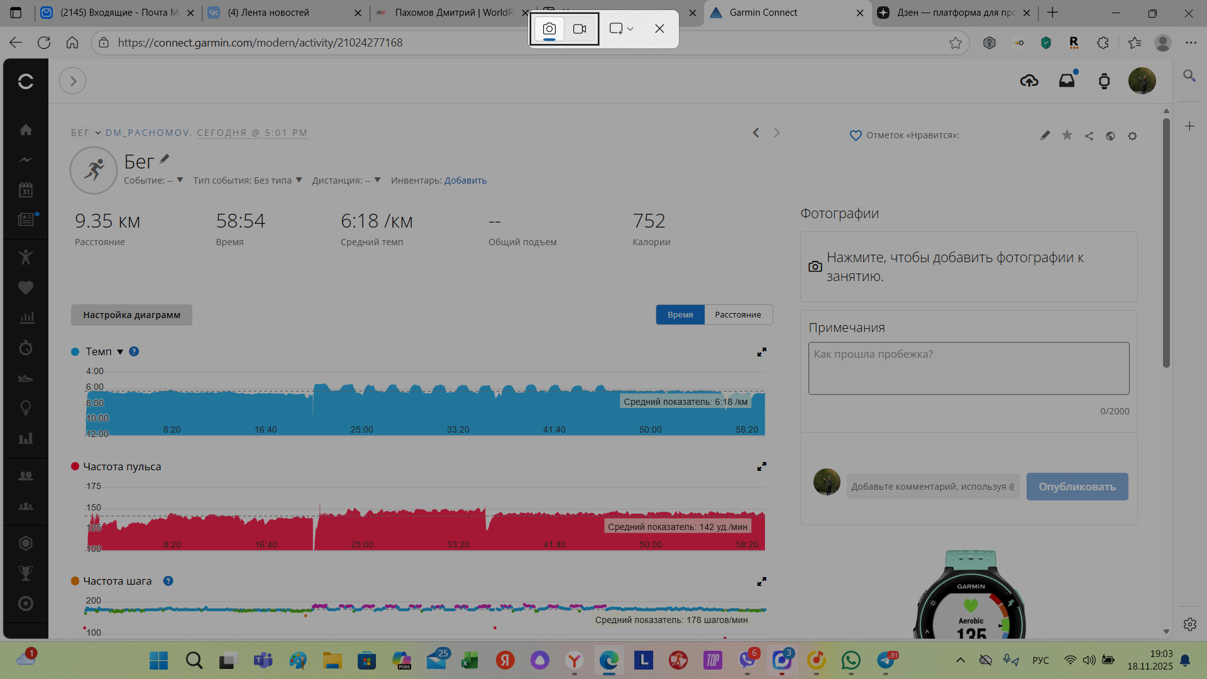Open the calendar icon in the sidebar
The image size is (1207, 679).
click(26, 190)
